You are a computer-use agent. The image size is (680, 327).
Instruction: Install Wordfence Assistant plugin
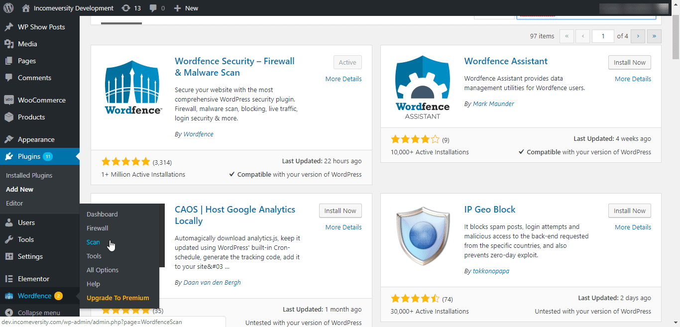pos(630,62)
